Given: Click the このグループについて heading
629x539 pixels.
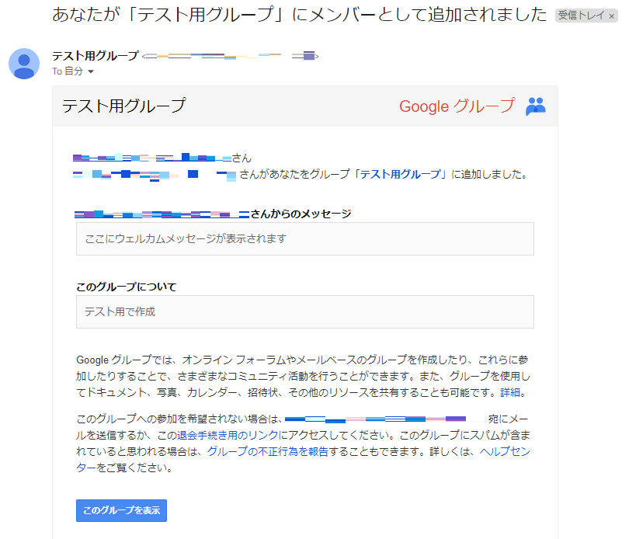Looking at the screenshot, I should coord(127,287).
